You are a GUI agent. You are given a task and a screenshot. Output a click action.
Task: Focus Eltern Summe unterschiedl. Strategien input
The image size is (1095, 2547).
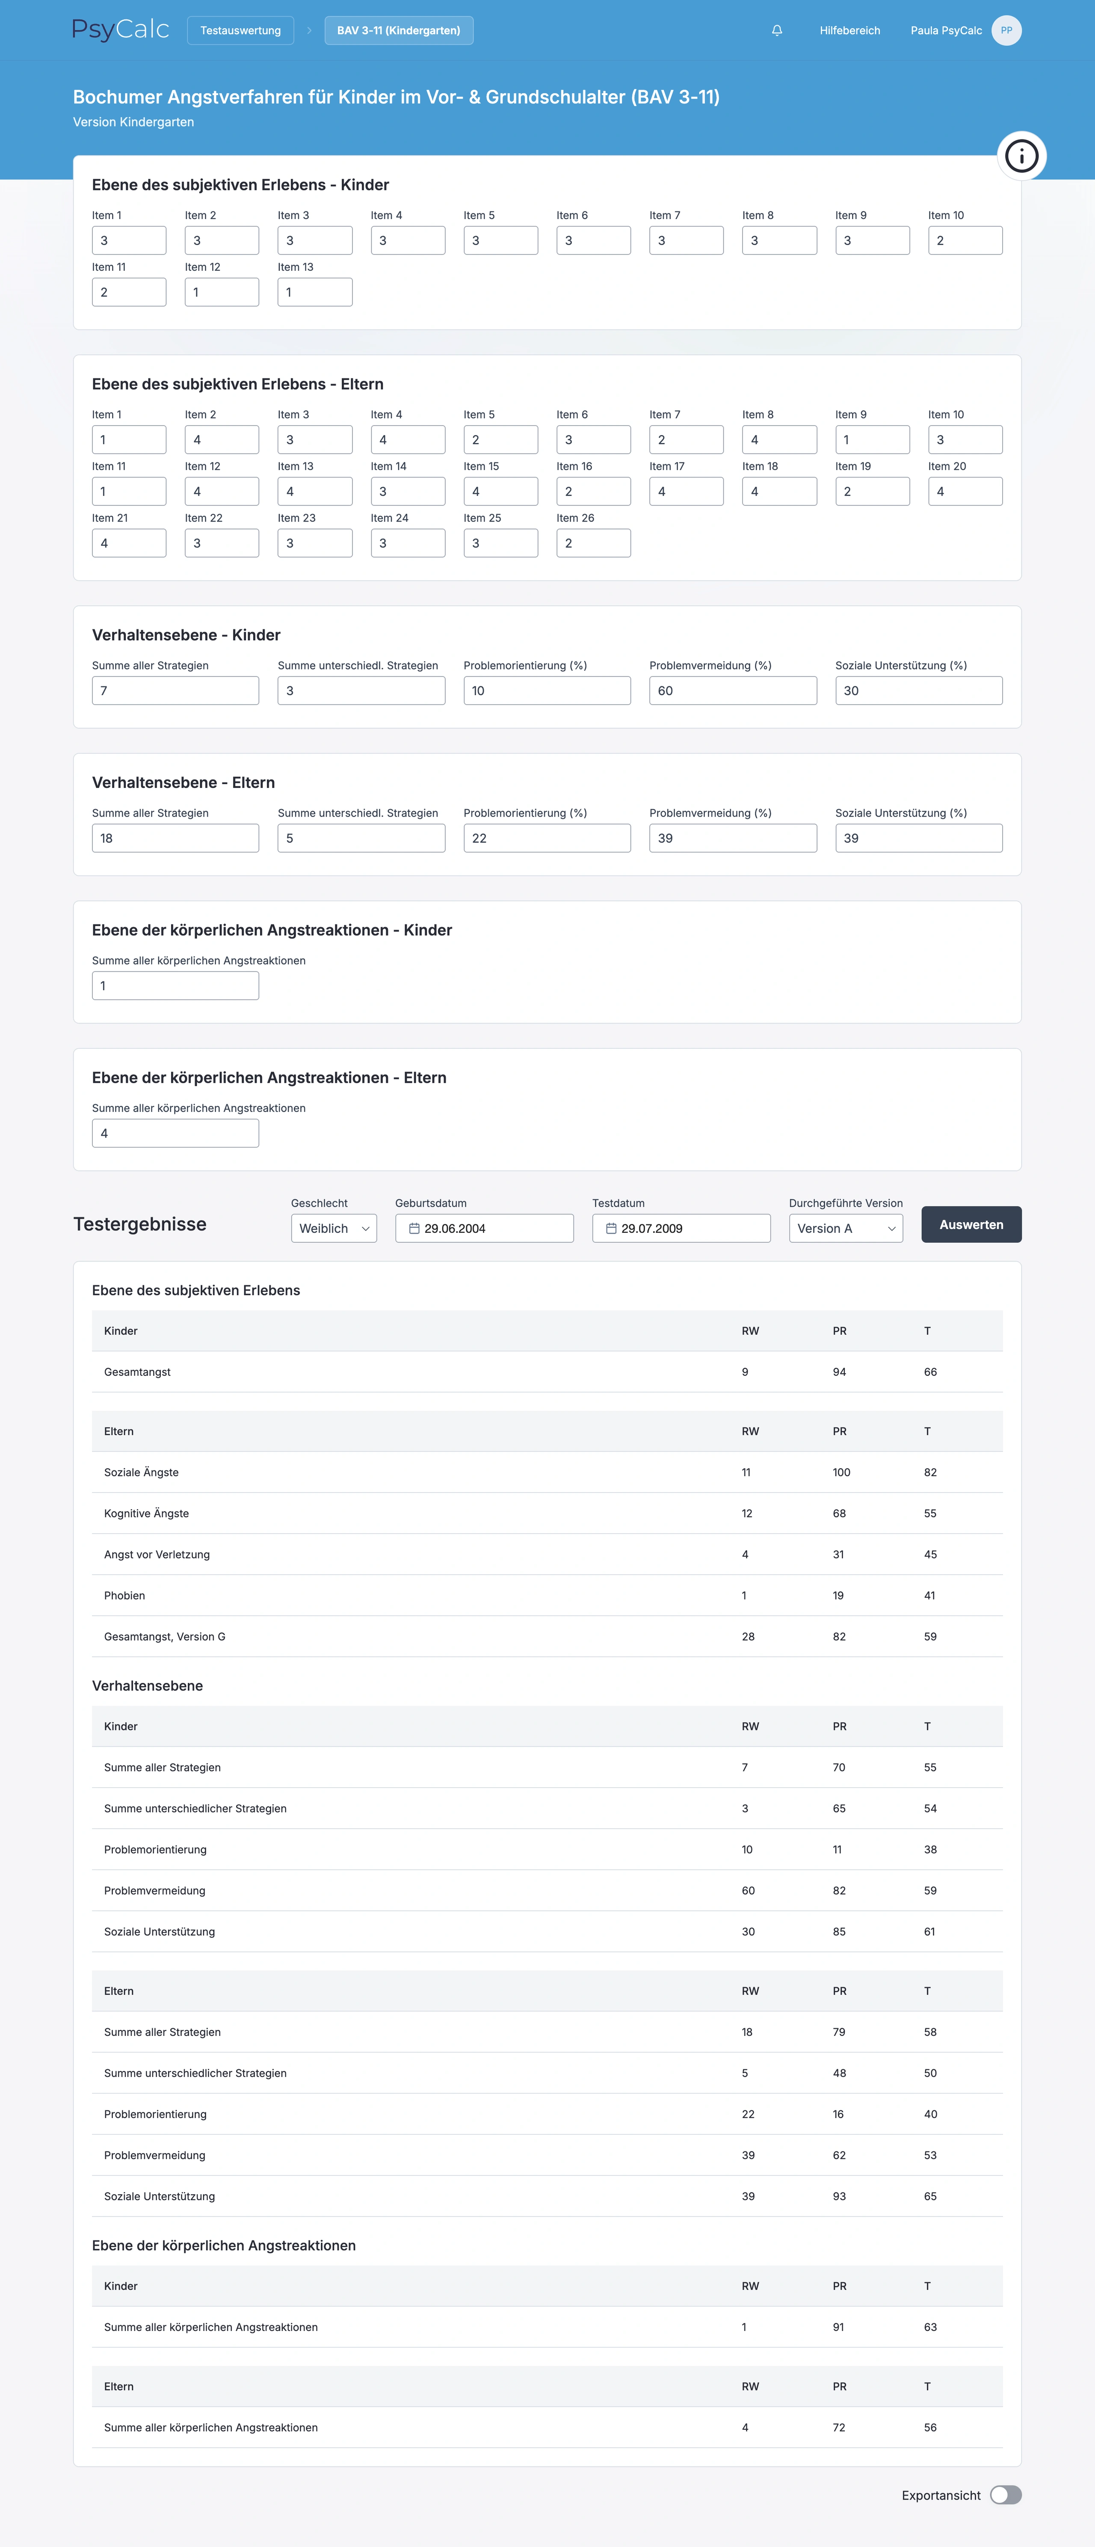click(362, 838)
